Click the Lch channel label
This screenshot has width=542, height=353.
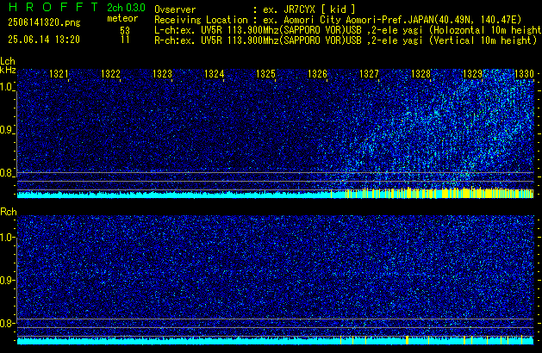point(8,61)
